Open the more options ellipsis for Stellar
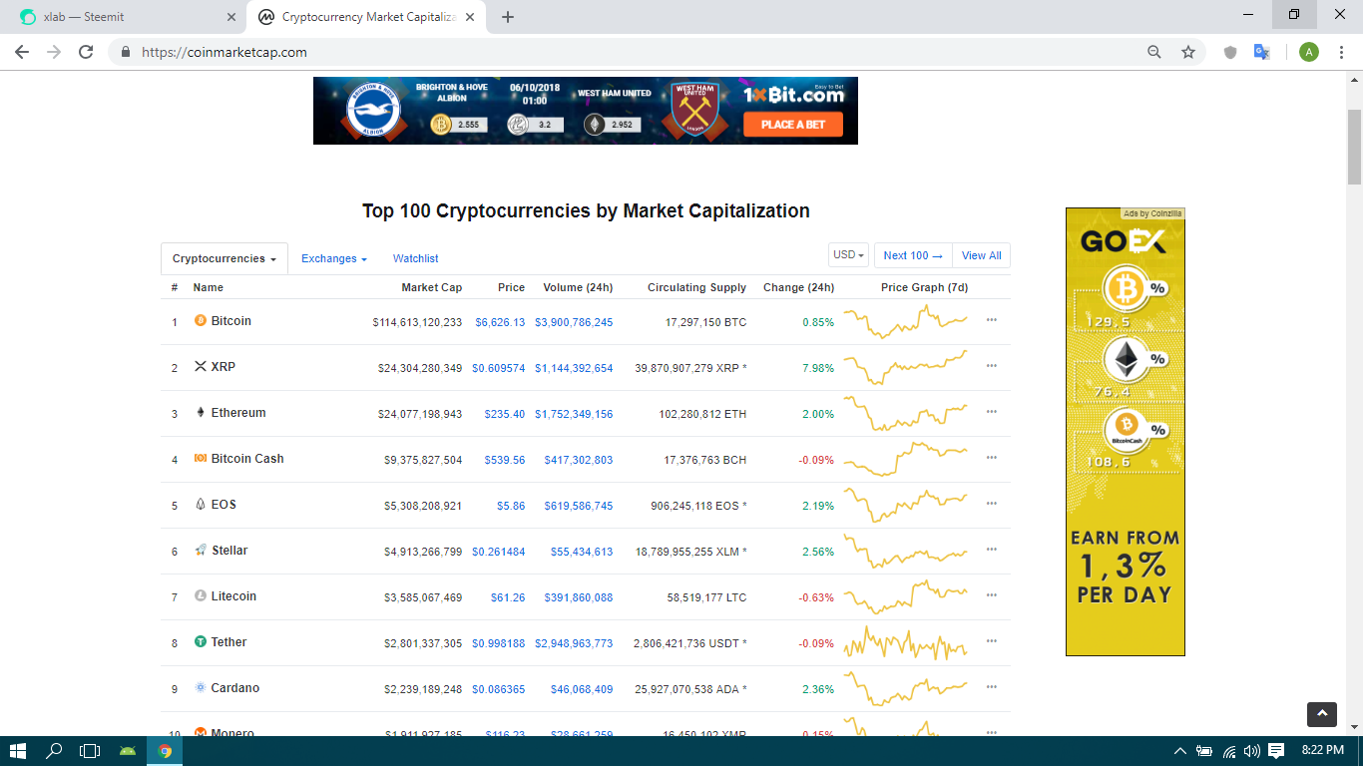Image resolution: width=1363 pixels, height=766 pixels. (x=991, y=550)
